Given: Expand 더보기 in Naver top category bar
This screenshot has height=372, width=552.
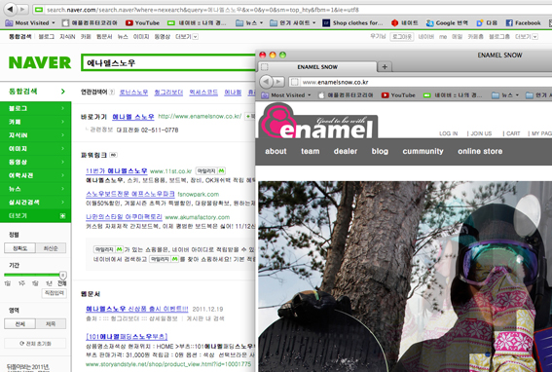Looking at the screenshot, I should (187, 37).
